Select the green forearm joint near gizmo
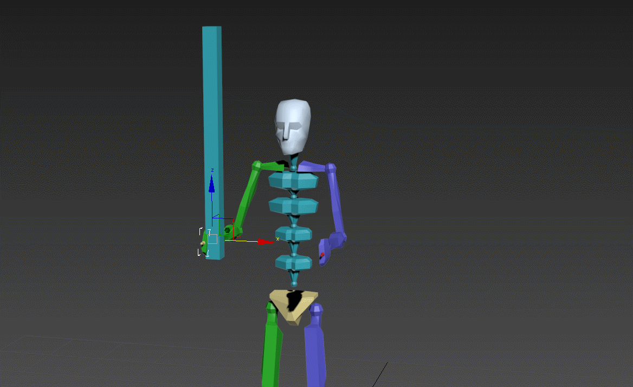The height and width of the screenshot is (387, 633). pos(229,231)
